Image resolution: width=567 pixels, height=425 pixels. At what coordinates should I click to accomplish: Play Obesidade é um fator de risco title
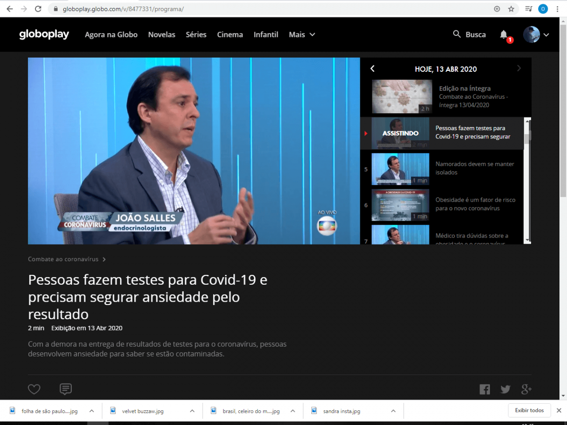click(475, 204)
